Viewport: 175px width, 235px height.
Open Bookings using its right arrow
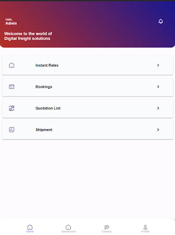click(158, 87)
